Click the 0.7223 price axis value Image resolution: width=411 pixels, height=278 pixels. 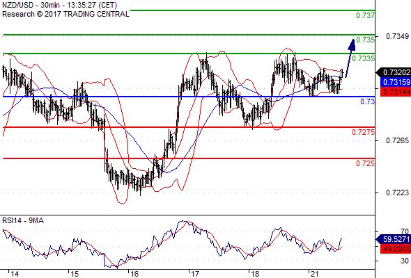coord(397,193)
